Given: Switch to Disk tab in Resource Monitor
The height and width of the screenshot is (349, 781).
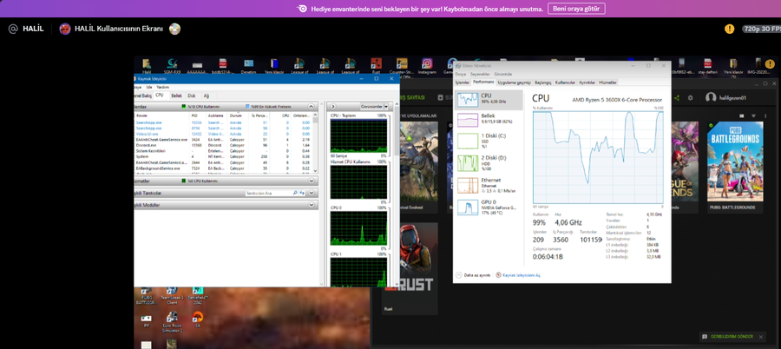Looking at the screenshot, I should [x=192, y=95].
